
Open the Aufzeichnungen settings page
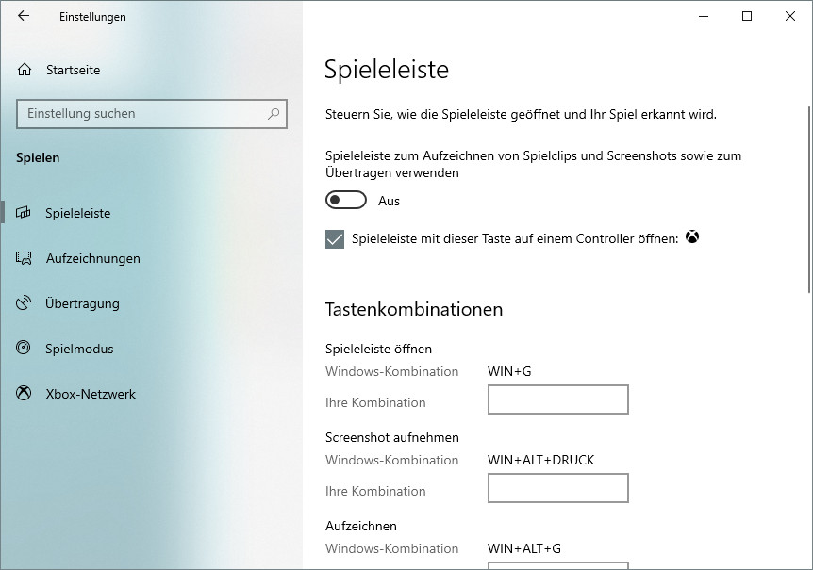(x=92, y=258)
